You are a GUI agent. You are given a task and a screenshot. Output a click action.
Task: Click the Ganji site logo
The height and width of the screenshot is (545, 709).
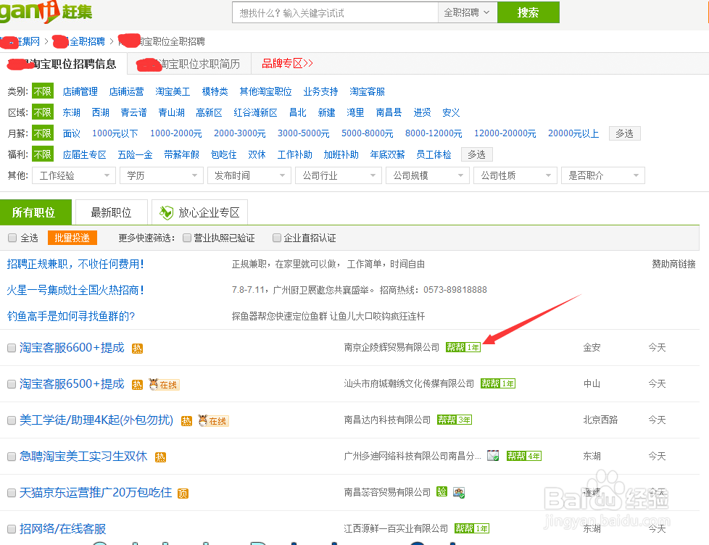pyautogui.click(x=45, y=12)
